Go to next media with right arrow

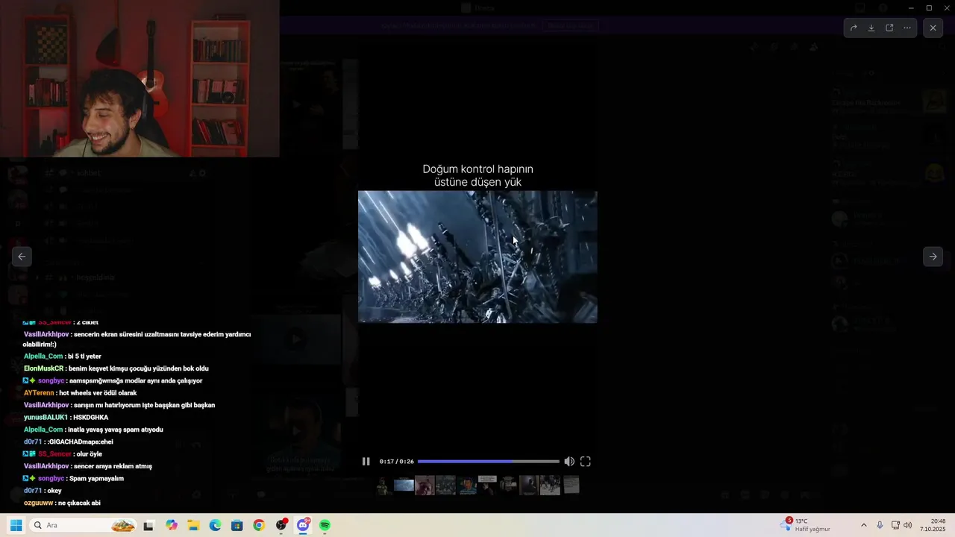(x=933, y=257)
